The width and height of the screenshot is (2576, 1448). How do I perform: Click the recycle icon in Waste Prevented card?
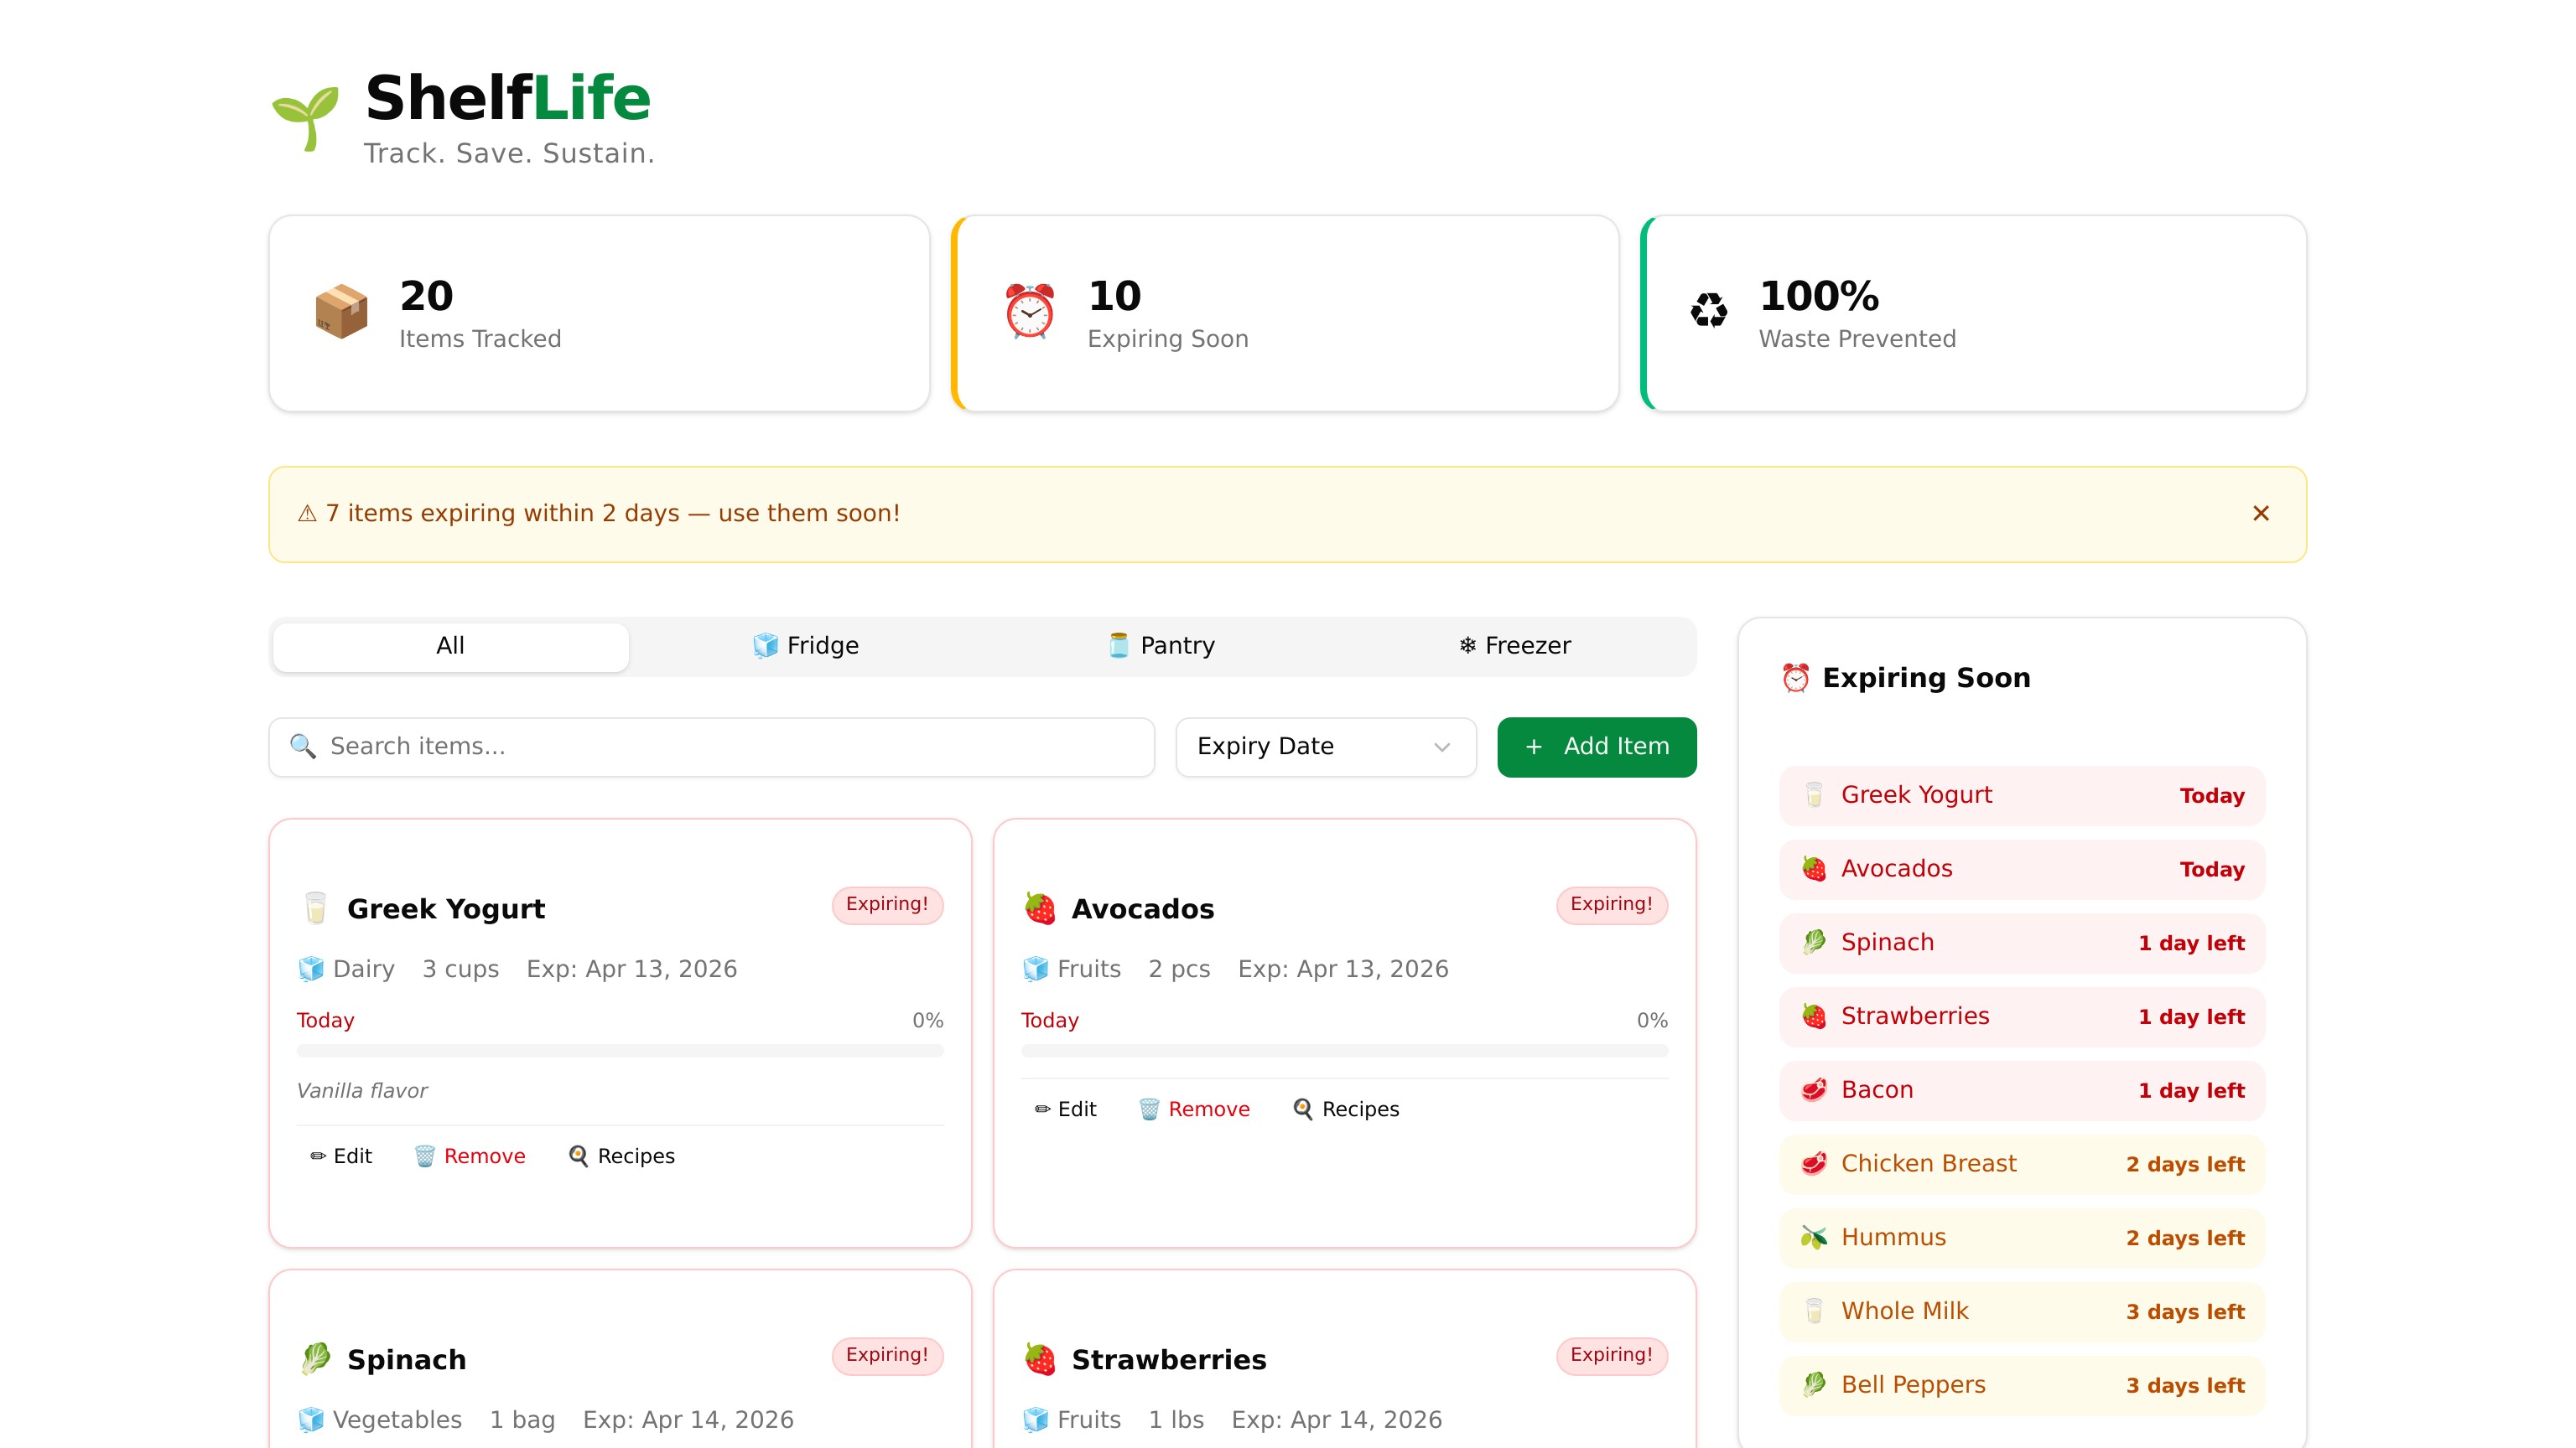(1708, 311)
